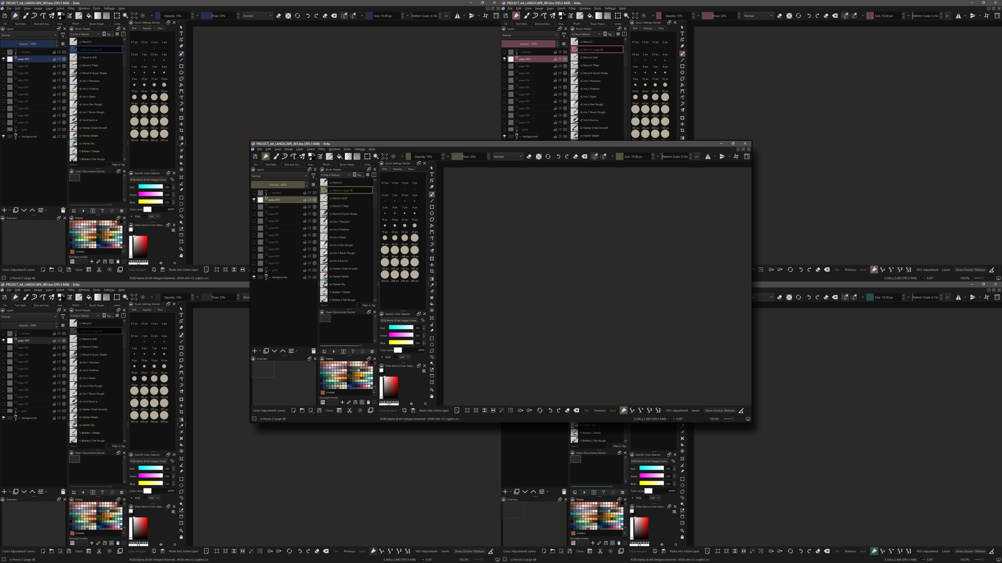The image size is (1002, 563).
Task: Click Paste into Active Layer in the front window
Action: click(x=434, y=410)
